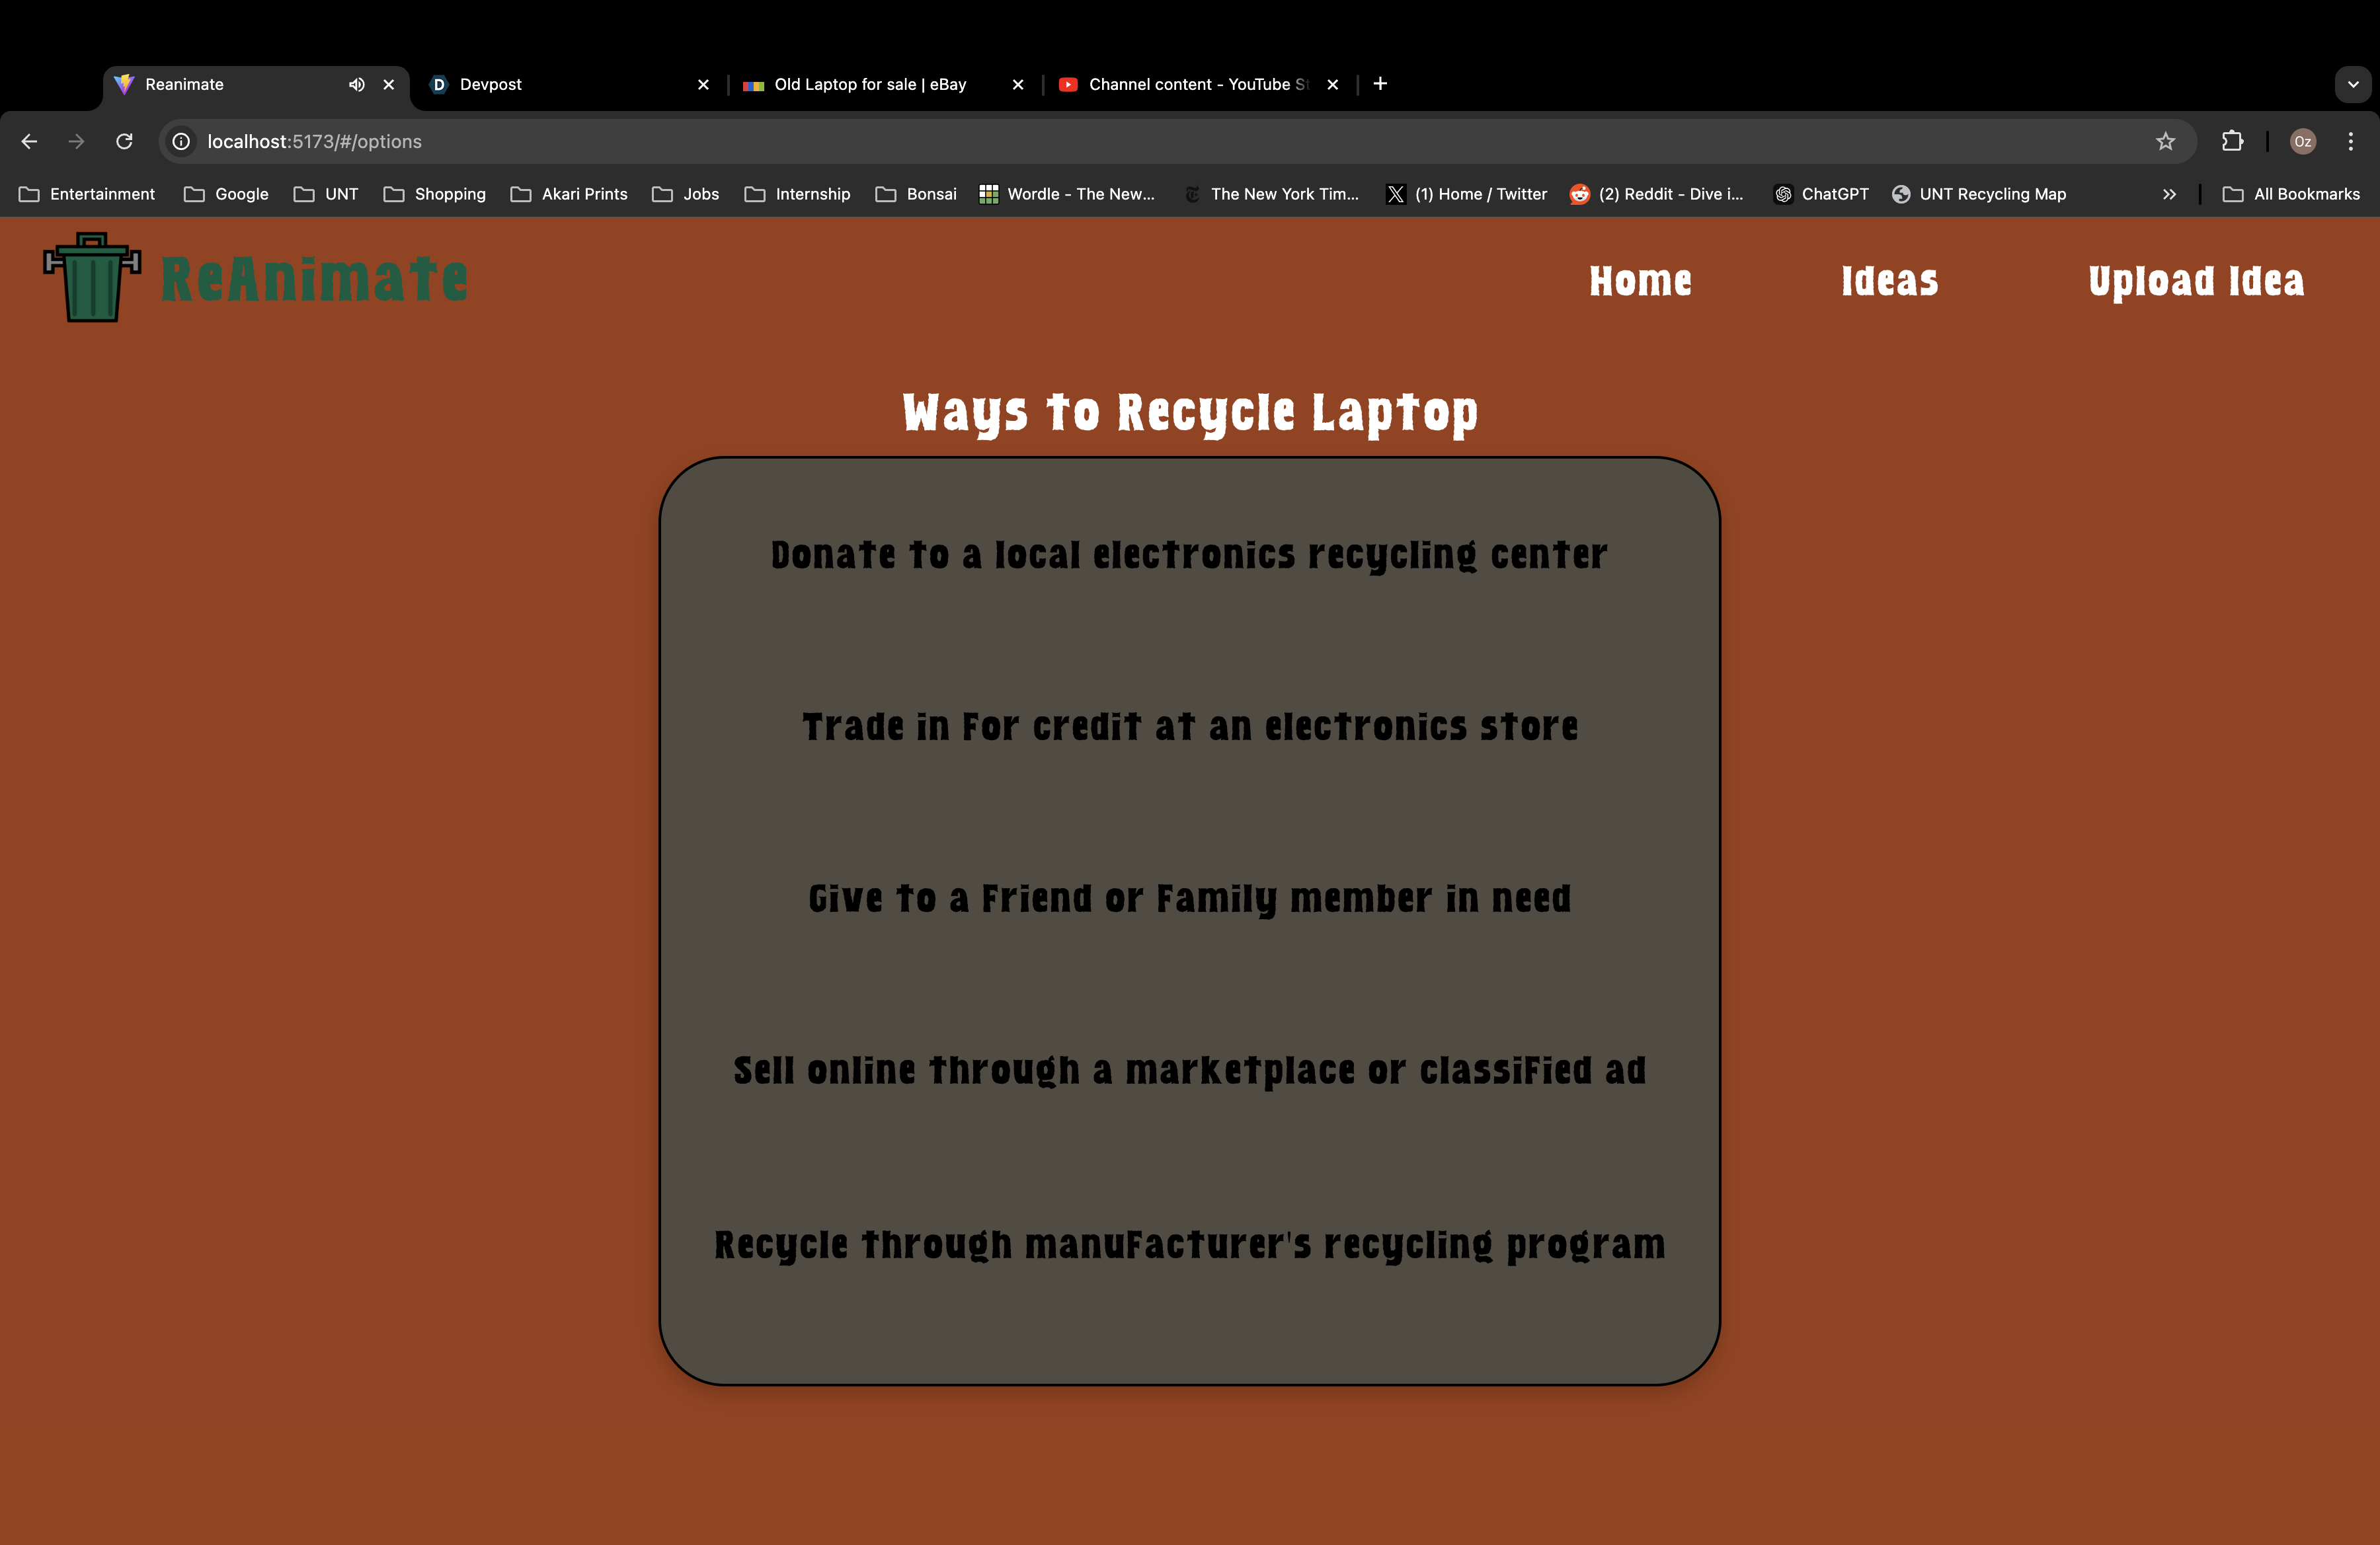Select "Donate to a local electronics recycling center"
This screenshot has width=2380, height=1545.
click(1189, 556)
